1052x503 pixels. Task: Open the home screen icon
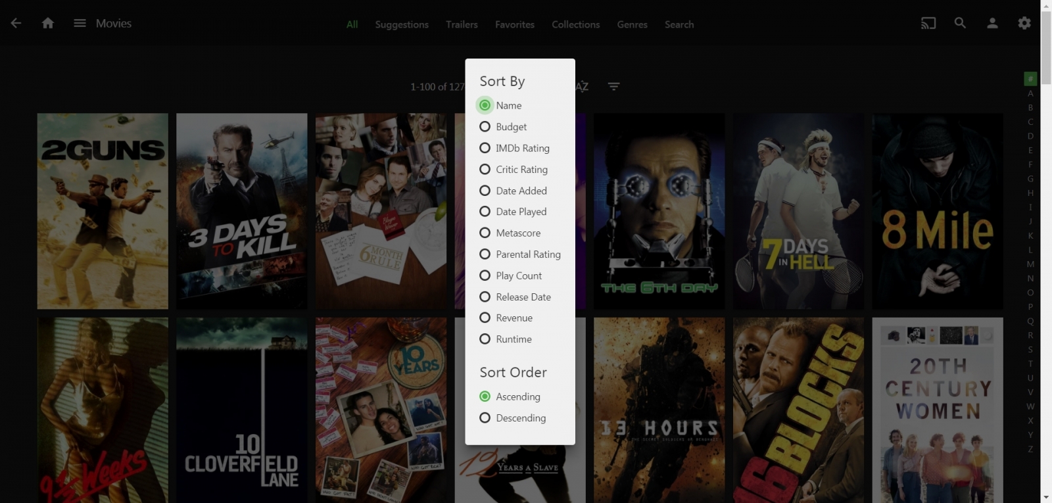pyautogui.click(x=48, y=23)
